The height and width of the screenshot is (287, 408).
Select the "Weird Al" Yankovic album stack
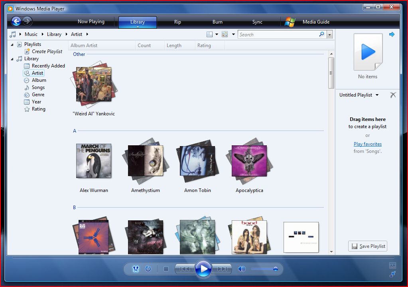pyautogui.click(x=94, y=84)
